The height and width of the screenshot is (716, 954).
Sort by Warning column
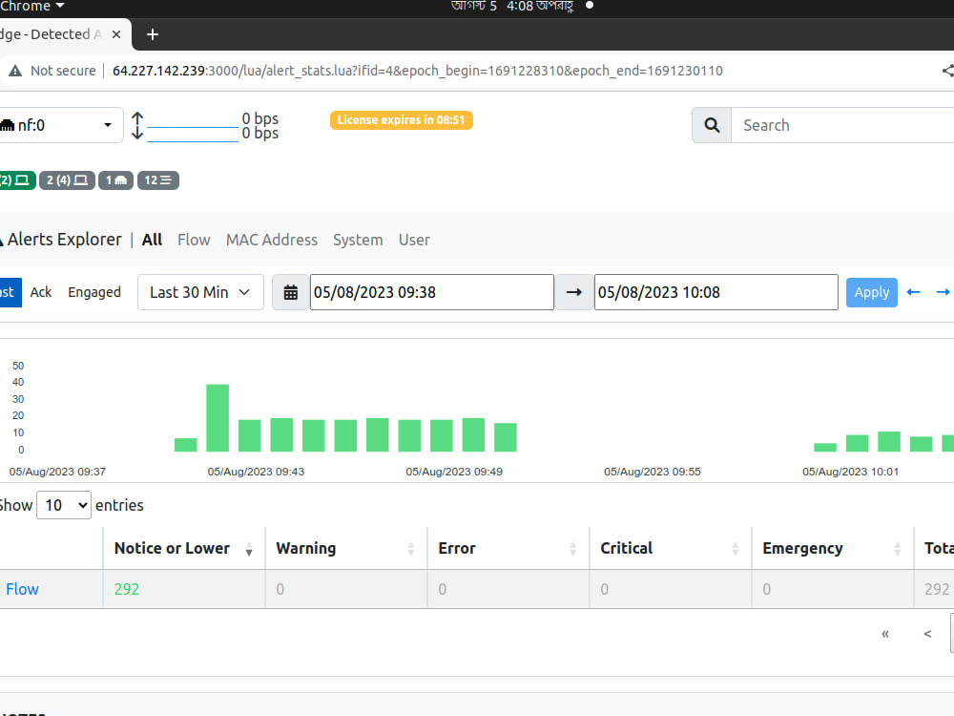(346, 549)
